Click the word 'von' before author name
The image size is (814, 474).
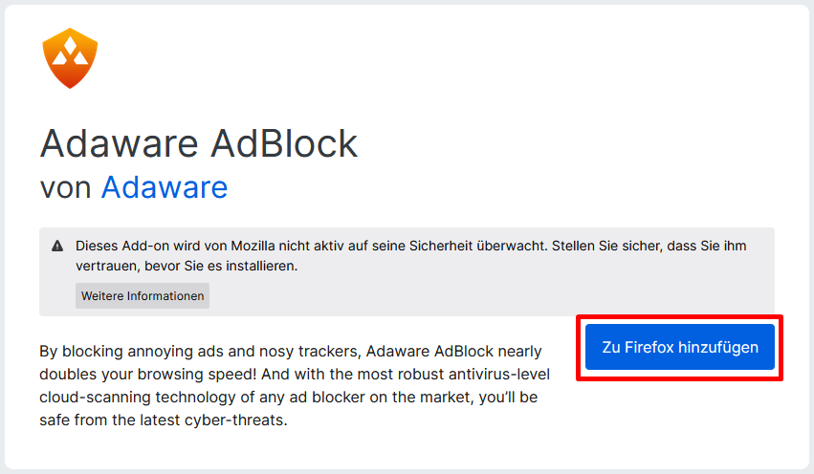[65, 187]
